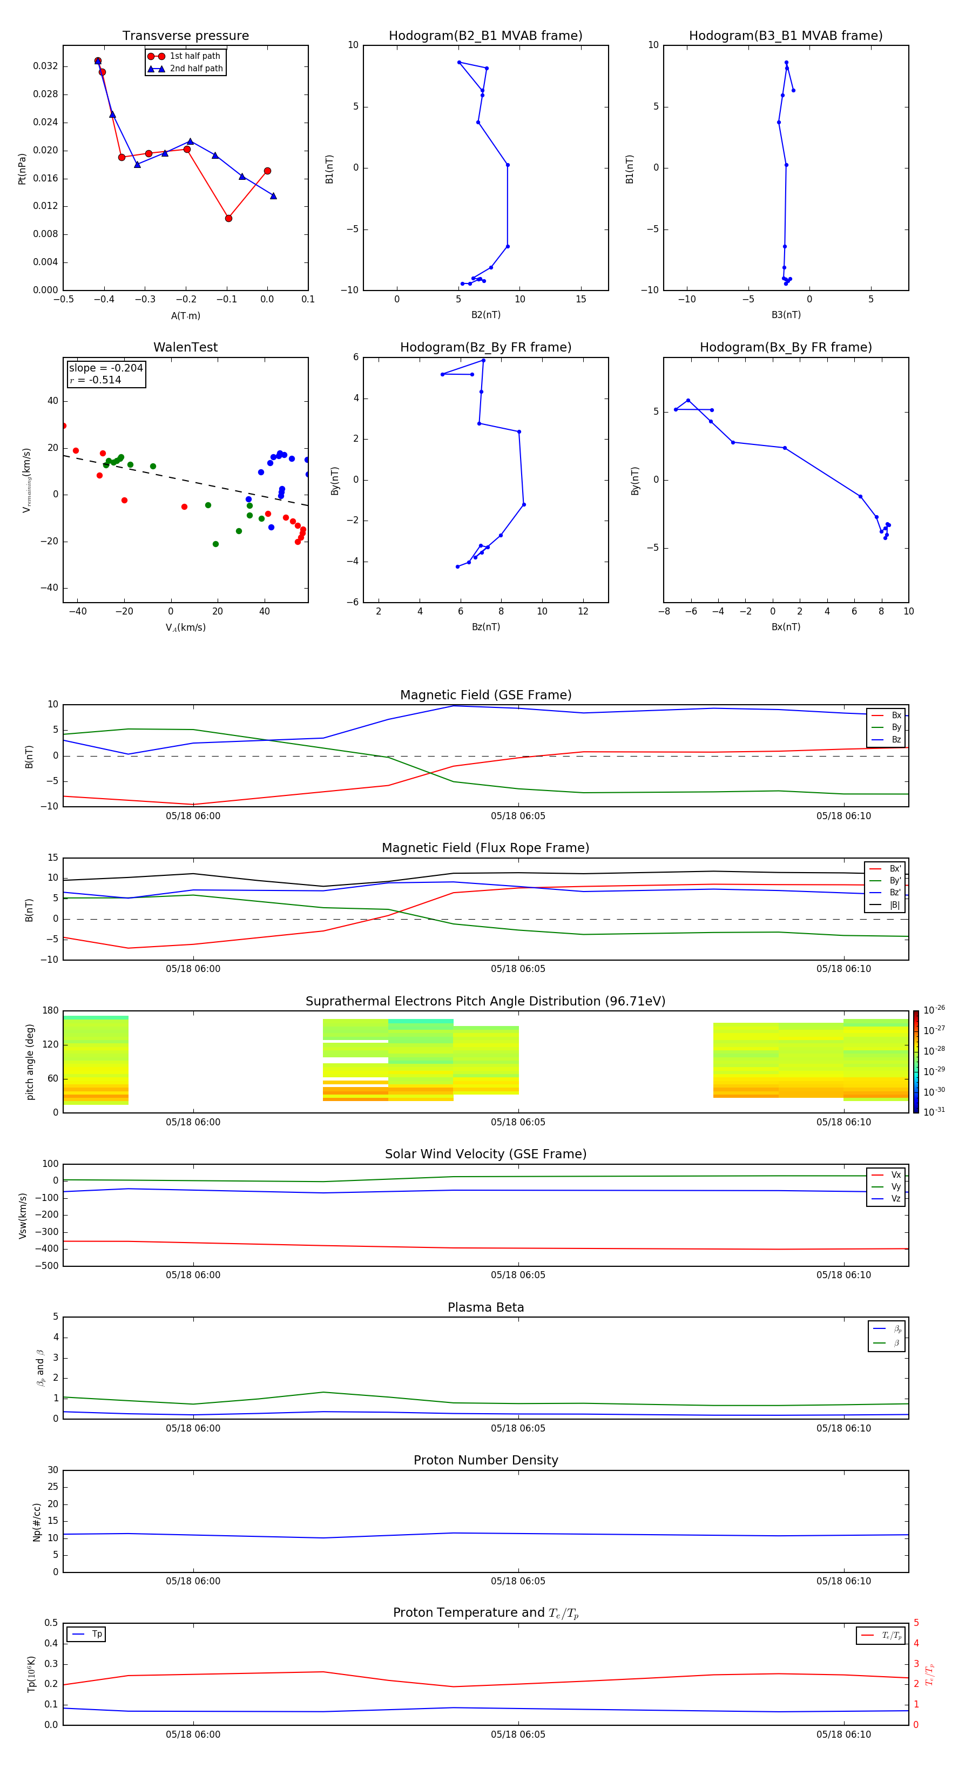Click the 'Hodogram(B2_B1 MVAB frame)' title

pos(485,36)
